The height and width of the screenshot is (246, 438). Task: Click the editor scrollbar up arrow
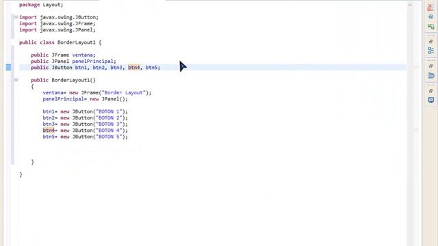tap(410, 5)
